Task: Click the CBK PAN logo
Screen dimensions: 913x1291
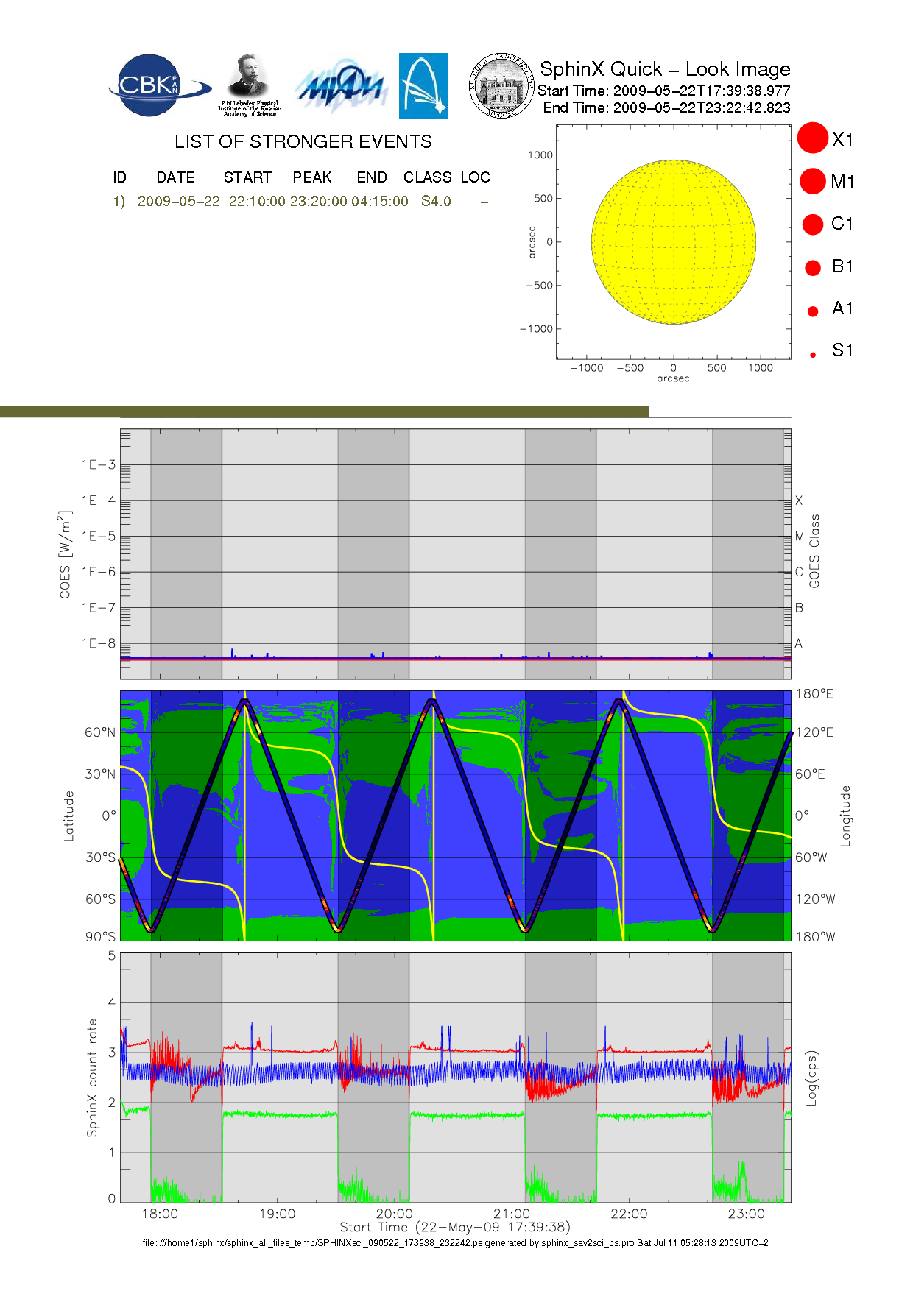Action: pos(157,85)
